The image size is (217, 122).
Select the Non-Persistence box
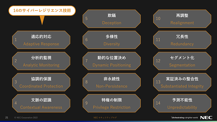111,82
